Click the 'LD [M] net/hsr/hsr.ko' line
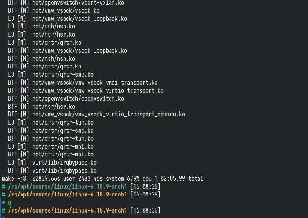The image size is (308, 218). click(42, 35)
